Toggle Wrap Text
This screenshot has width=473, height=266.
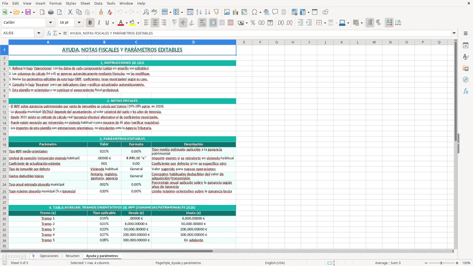click(x=202, y=23)
